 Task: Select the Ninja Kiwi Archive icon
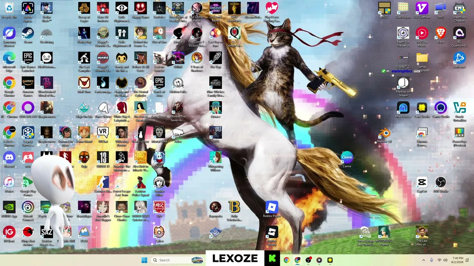tap(28, 236)
